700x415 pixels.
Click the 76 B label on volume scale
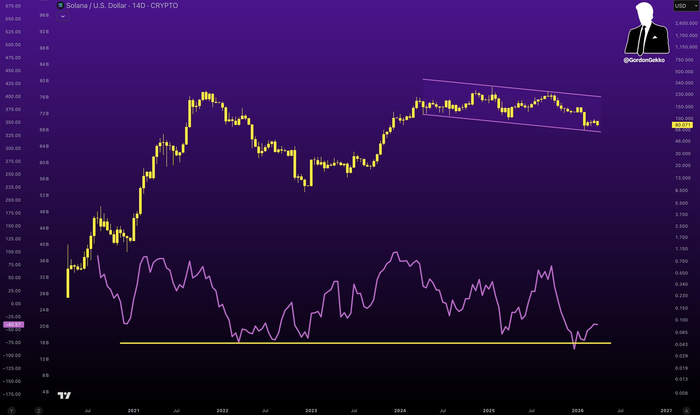[x=44, y=97]
